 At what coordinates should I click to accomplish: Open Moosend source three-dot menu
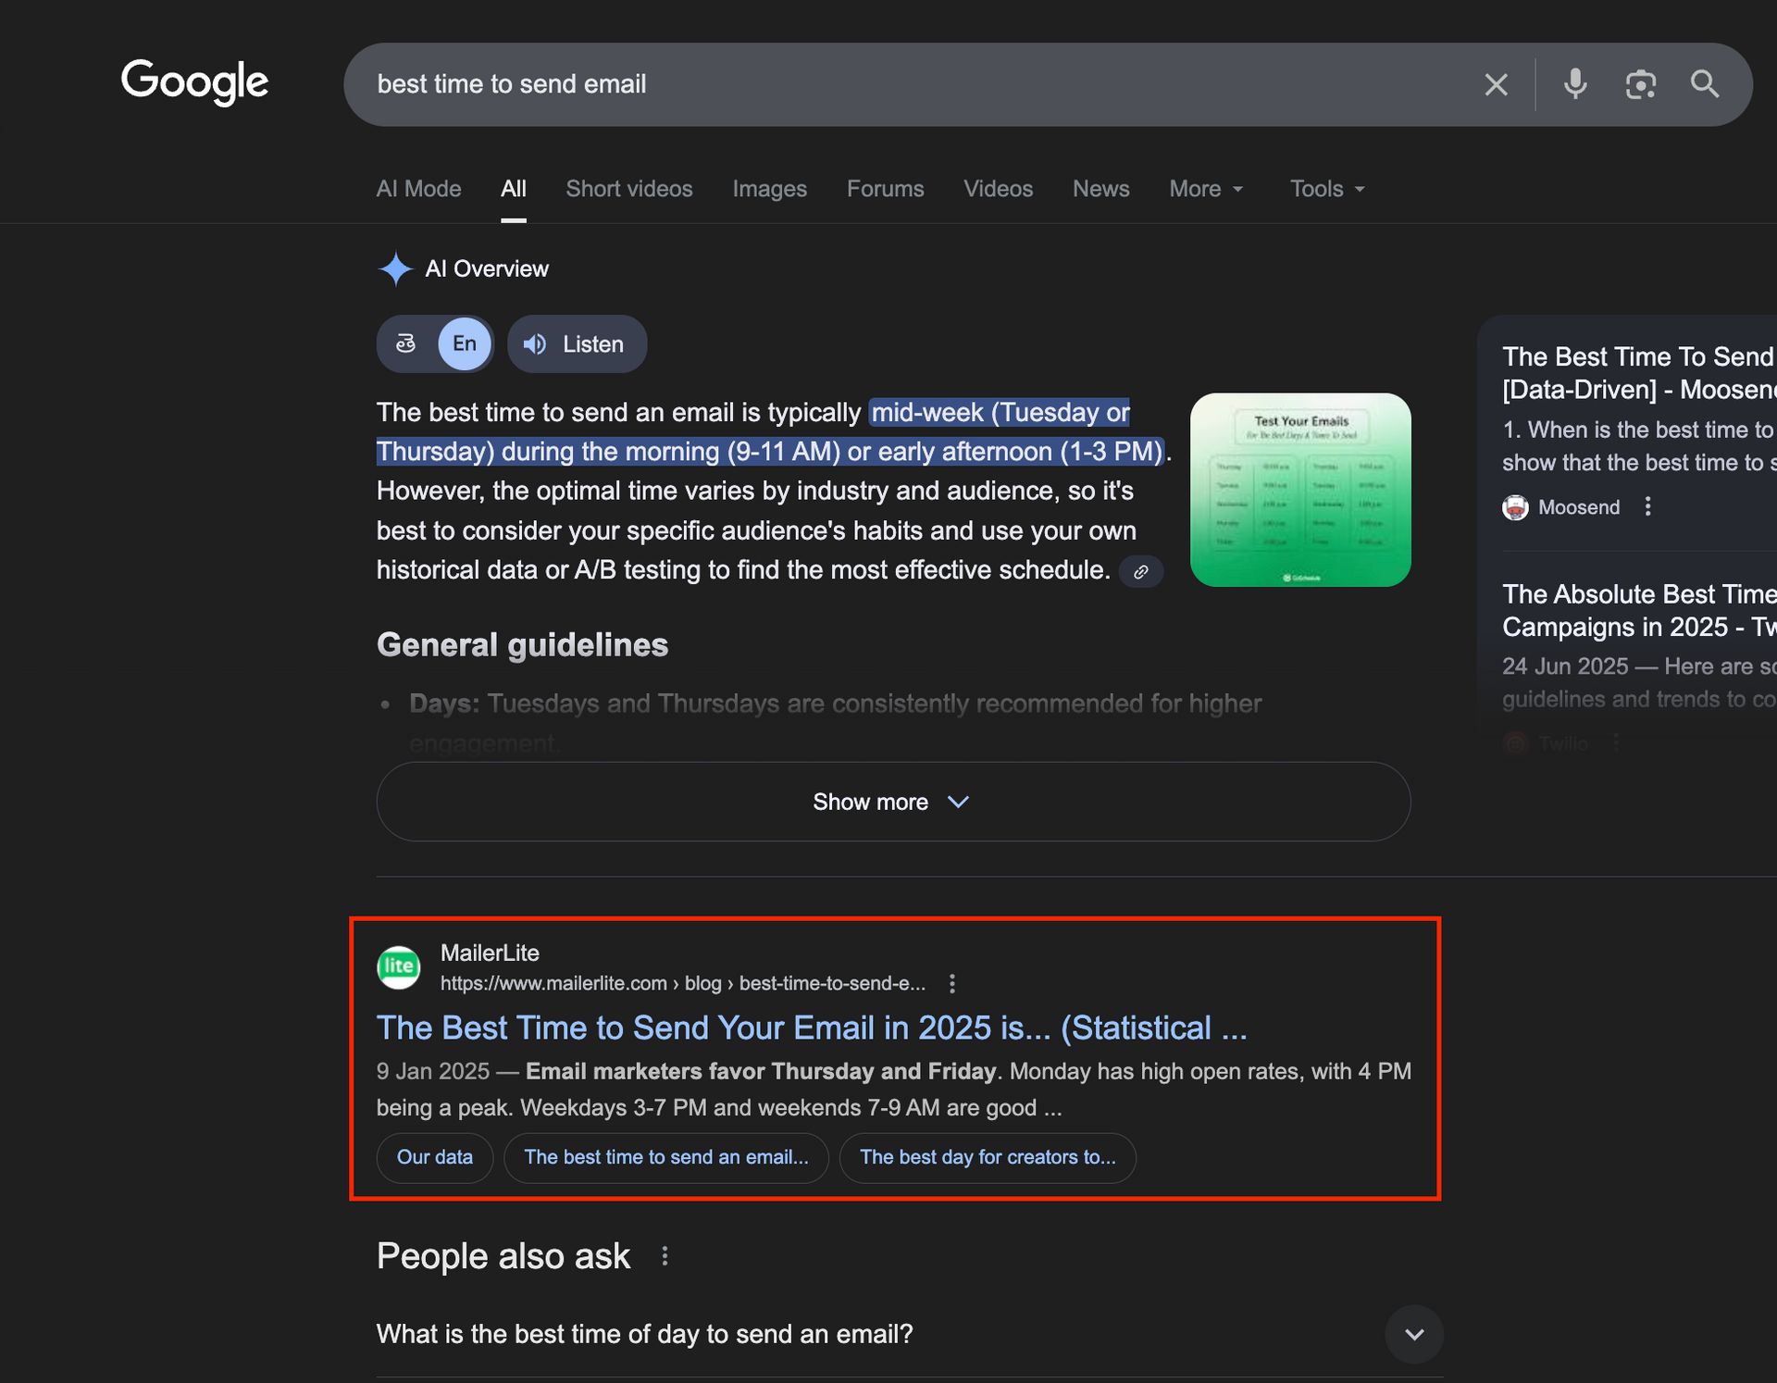(1647, 506)
